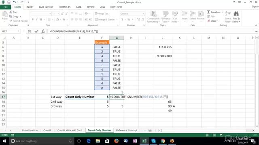259x145 pixels.
Task: Click the Fill command in Editing
Action: pos(211,17)
